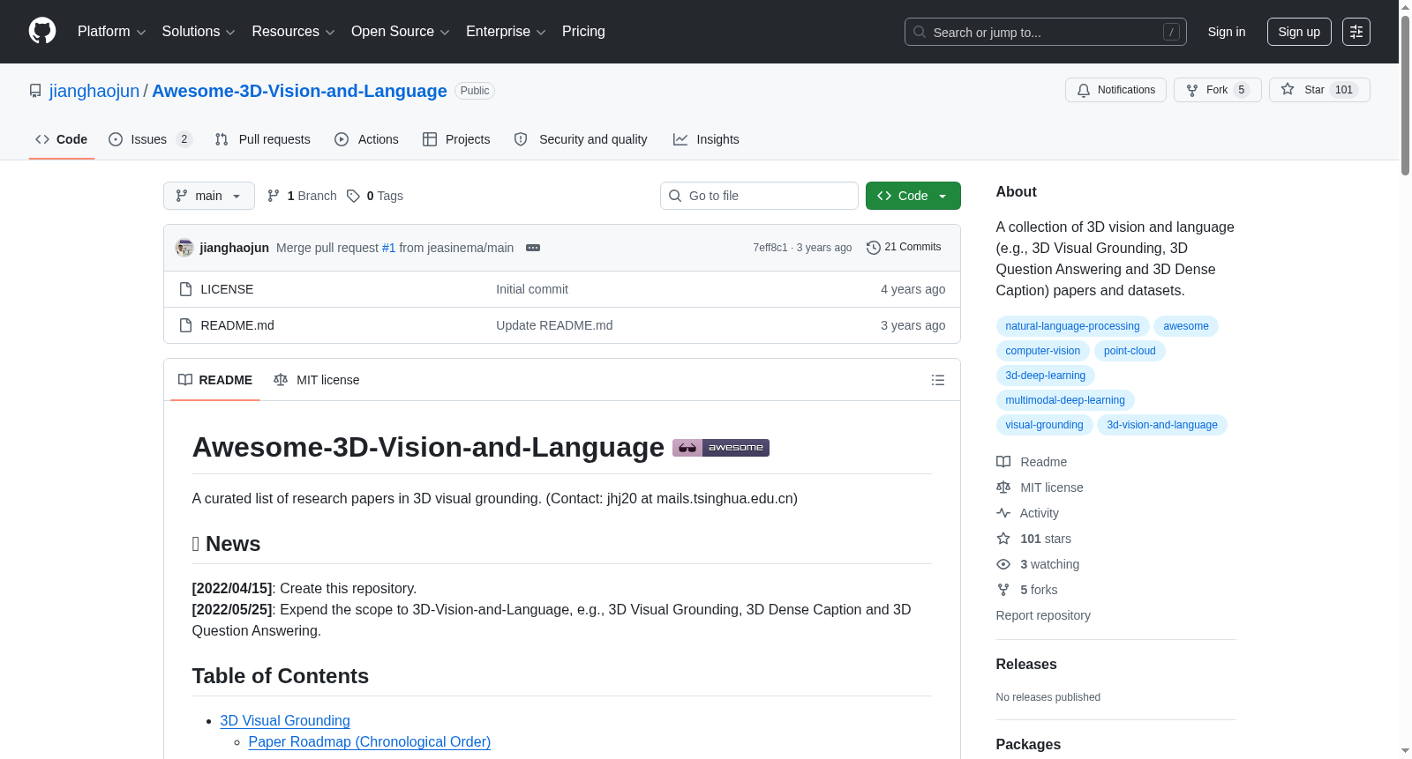This screenshot has height=759, width=1412.
Task: Click the Search or jump to field
Action: click(x=1046, y=32)
